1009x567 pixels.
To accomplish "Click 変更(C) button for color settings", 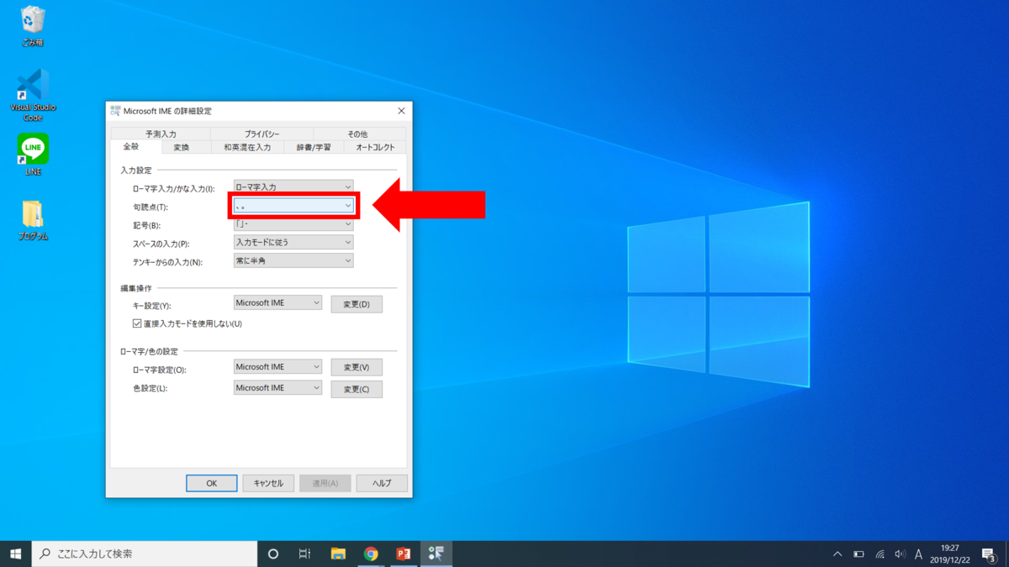I will point(357,389).
